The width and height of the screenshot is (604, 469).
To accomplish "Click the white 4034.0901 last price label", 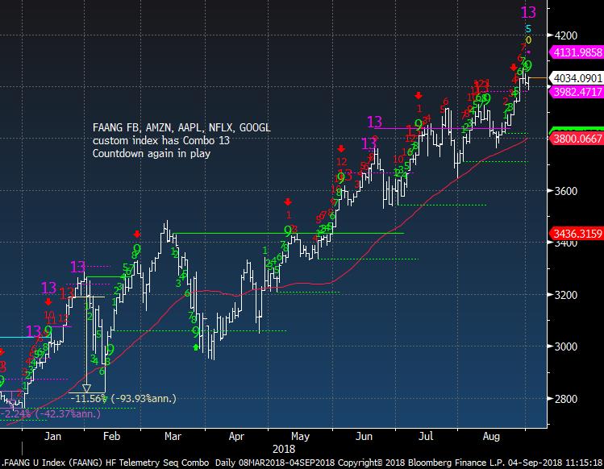I will 577,78.
